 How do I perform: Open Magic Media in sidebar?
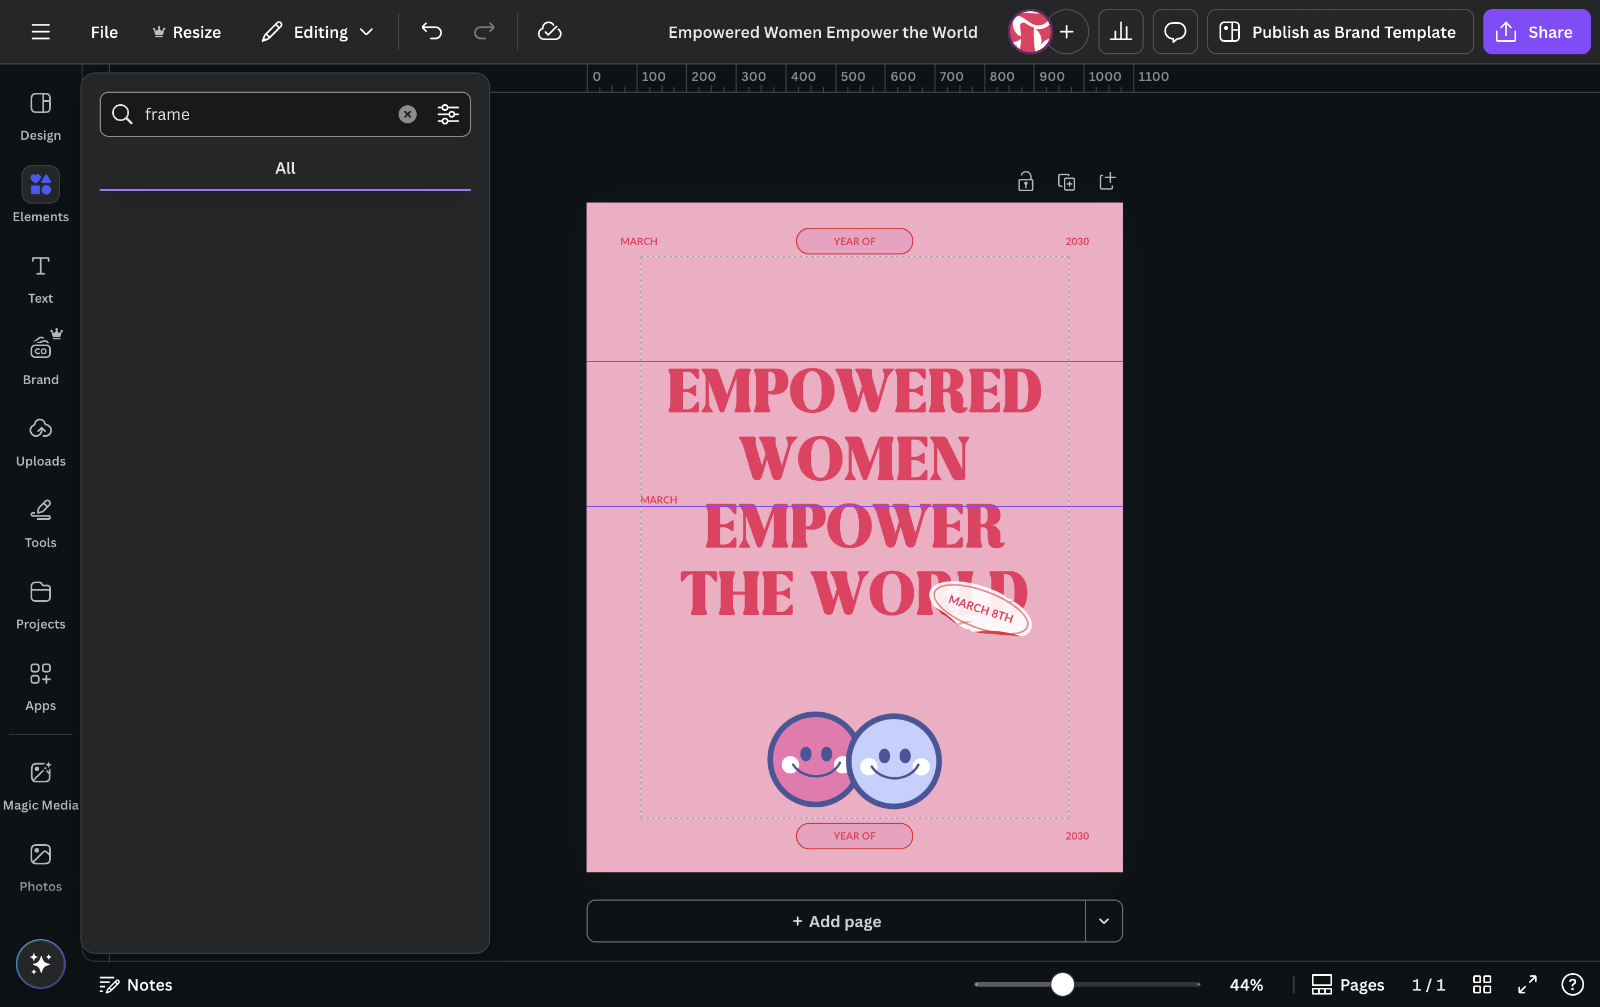(x=41, y=785)
